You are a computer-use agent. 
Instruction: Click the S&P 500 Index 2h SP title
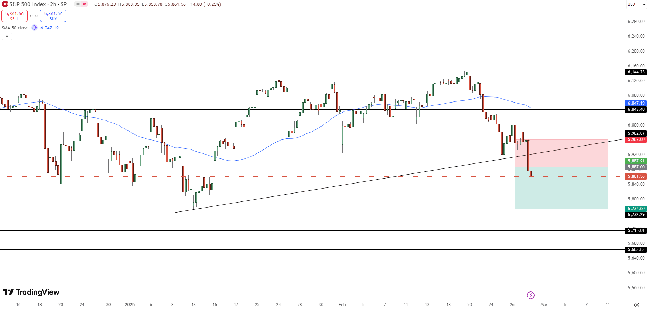pos(38,4)
